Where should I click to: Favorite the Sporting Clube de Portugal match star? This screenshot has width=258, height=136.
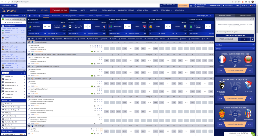(x=29, y=94)
